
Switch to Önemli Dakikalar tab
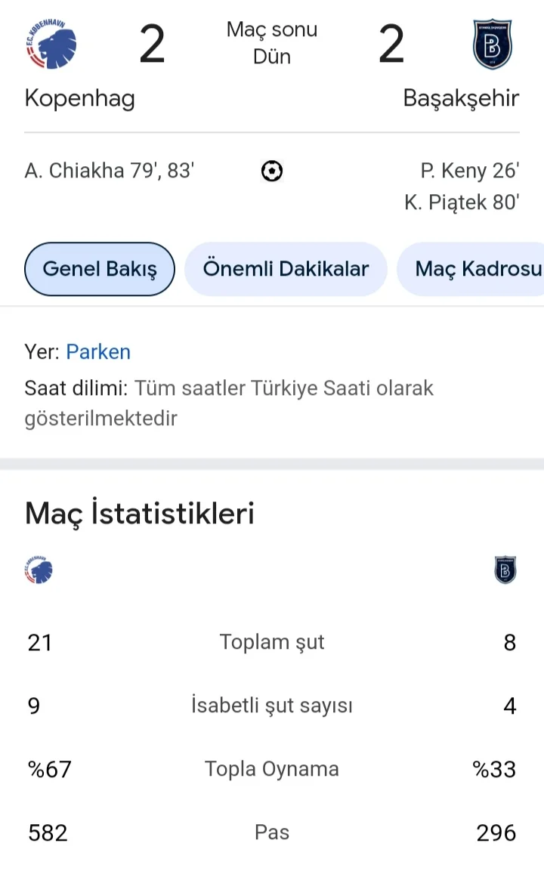(x=286, y=268)
